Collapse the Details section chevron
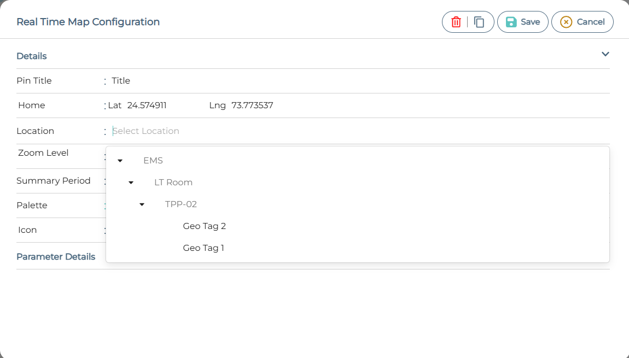629x358 pixels. point(605,54)
